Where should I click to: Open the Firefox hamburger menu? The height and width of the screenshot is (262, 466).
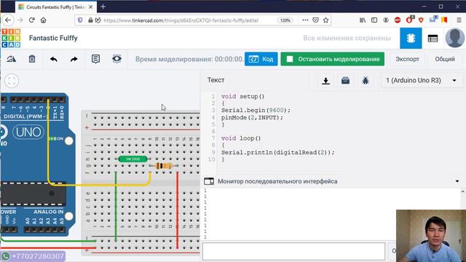pos(459,20)
